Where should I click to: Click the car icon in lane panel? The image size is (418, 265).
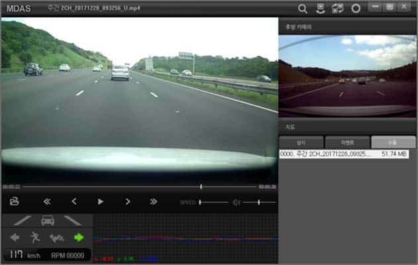tap(48, 221)
